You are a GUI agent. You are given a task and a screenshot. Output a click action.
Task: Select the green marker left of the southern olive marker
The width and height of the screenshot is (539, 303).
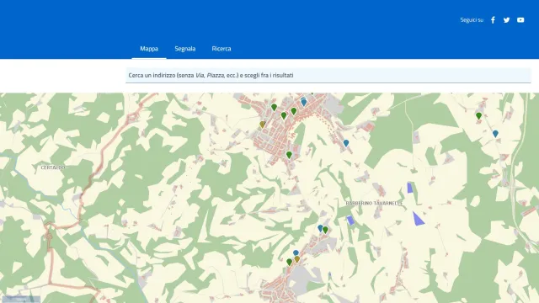(289, 262)
